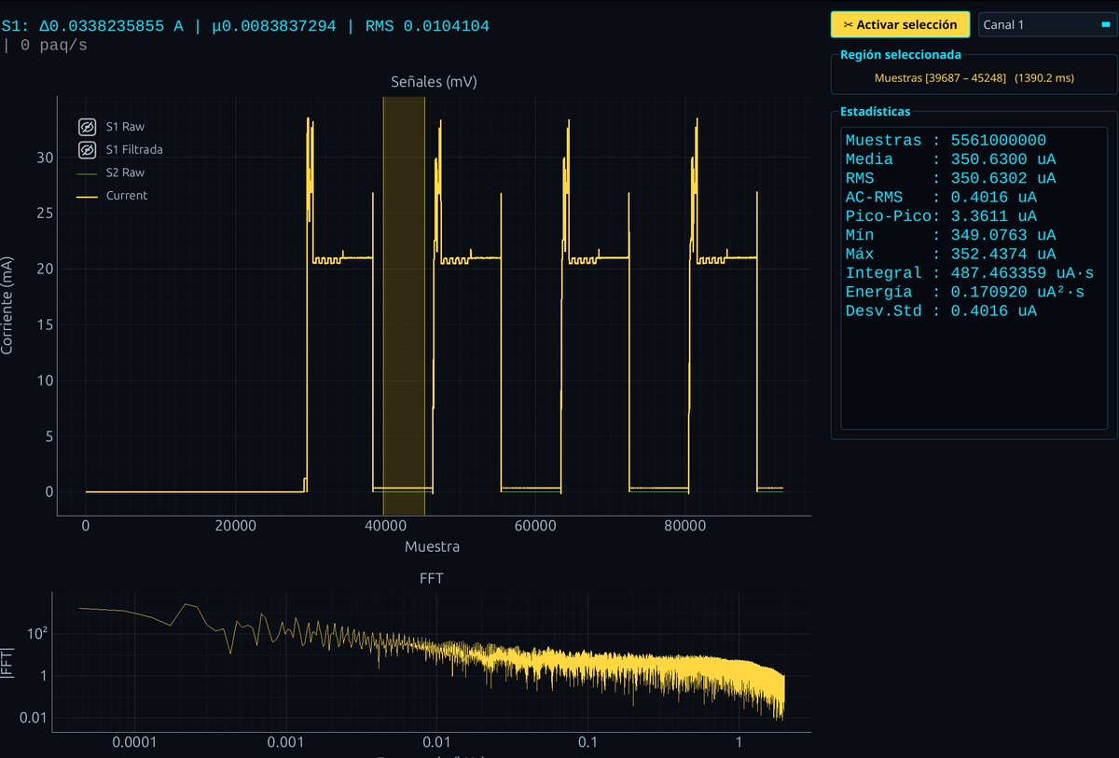
Task: Click the Estadísticas panel title
Action: coord(876,111)
